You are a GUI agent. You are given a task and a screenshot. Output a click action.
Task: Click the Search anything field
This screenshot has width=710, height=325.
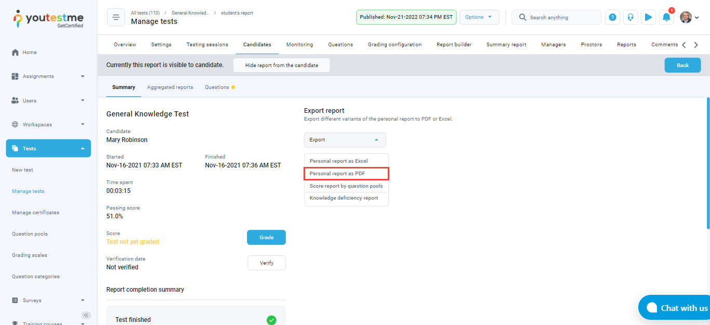[x=561, y=17]
